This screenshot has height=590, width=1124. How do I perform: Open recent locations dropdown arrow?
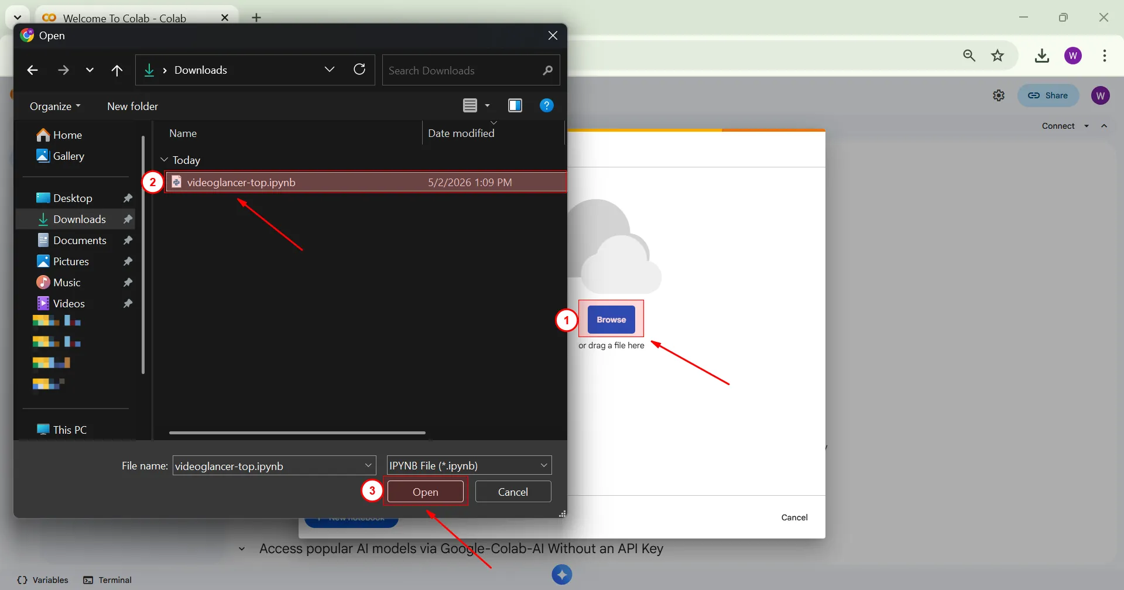tap(90, 70)
